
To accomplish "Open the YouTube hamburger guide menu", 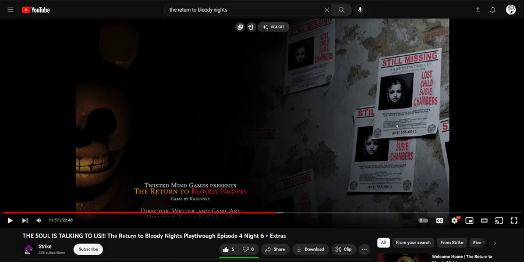I will 10,10.
